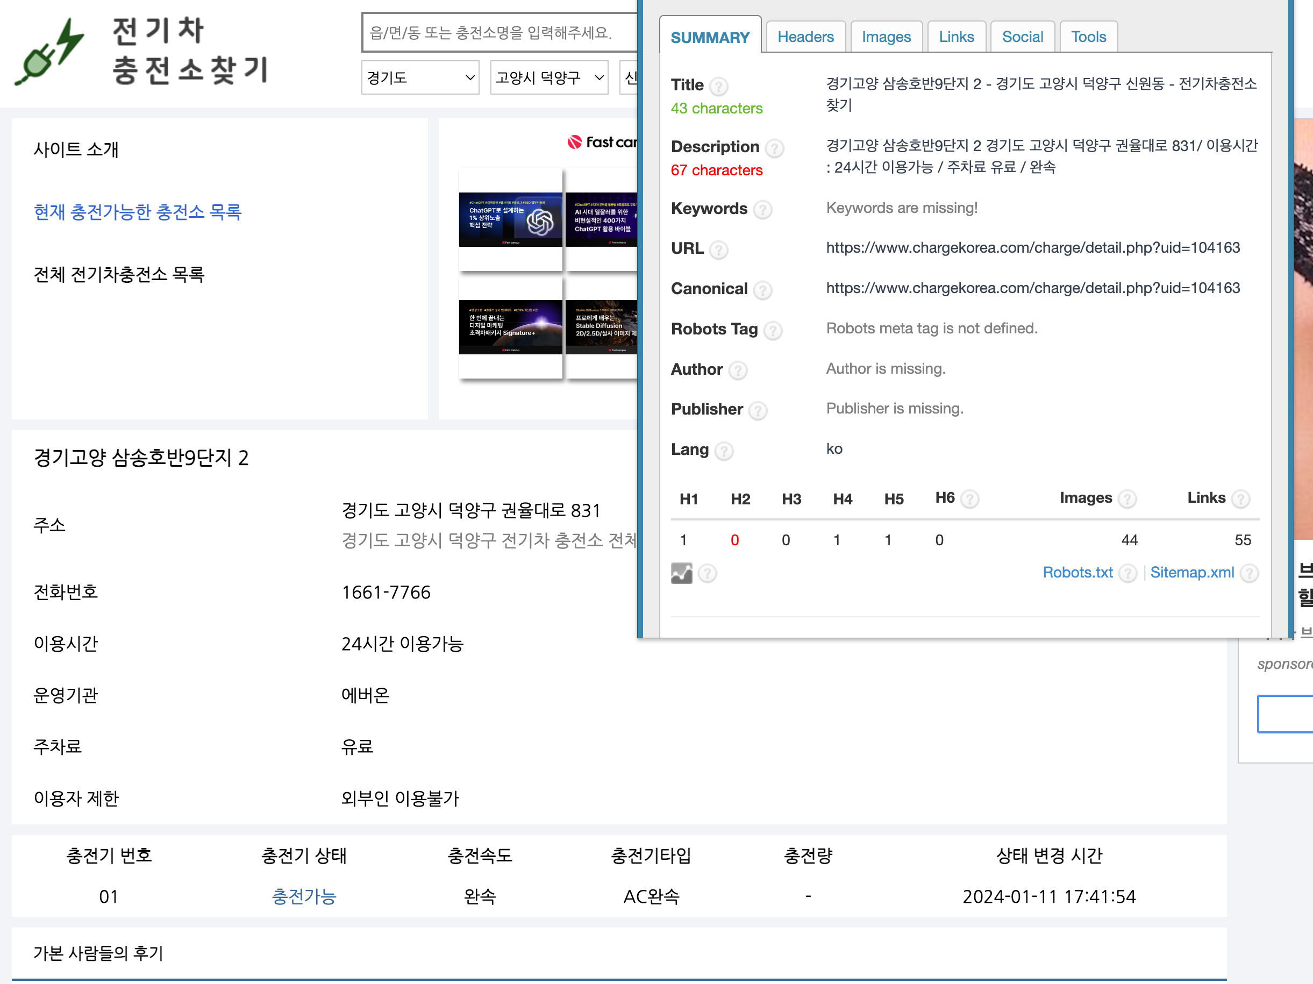
Task: Open the 경기도 province dropdown
Action: (x=420, y=78)
